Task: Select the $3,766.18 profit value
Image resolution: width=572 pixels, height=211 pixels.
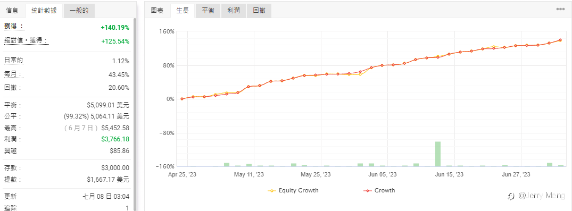Action: coord(115,139)
